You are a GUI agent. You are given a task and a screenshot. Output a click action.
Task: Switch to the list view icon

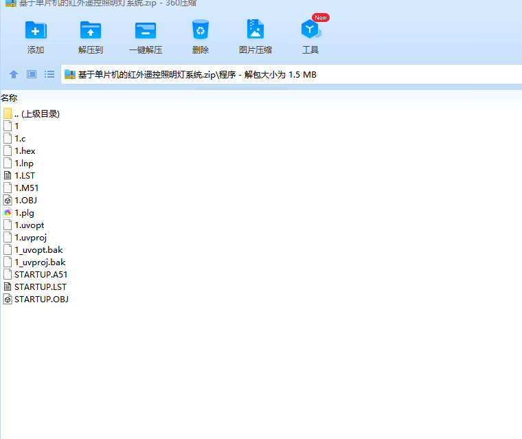click(x=49, y=74)
